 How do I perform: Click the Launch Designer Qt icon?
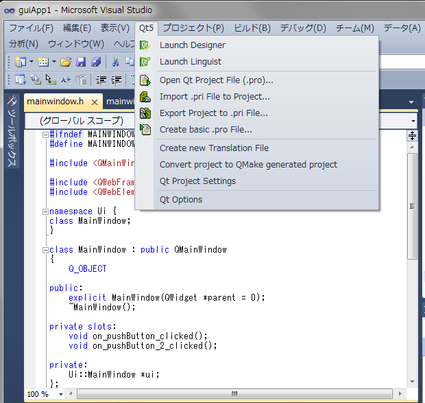pos(145,45)
